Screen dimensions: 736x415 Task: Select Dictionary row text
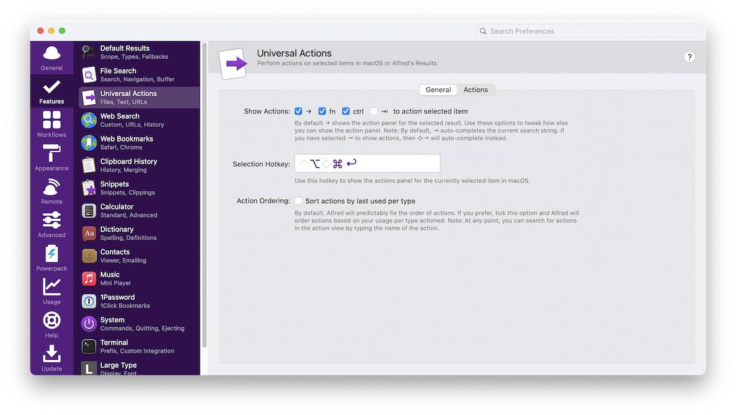(128, 234)
